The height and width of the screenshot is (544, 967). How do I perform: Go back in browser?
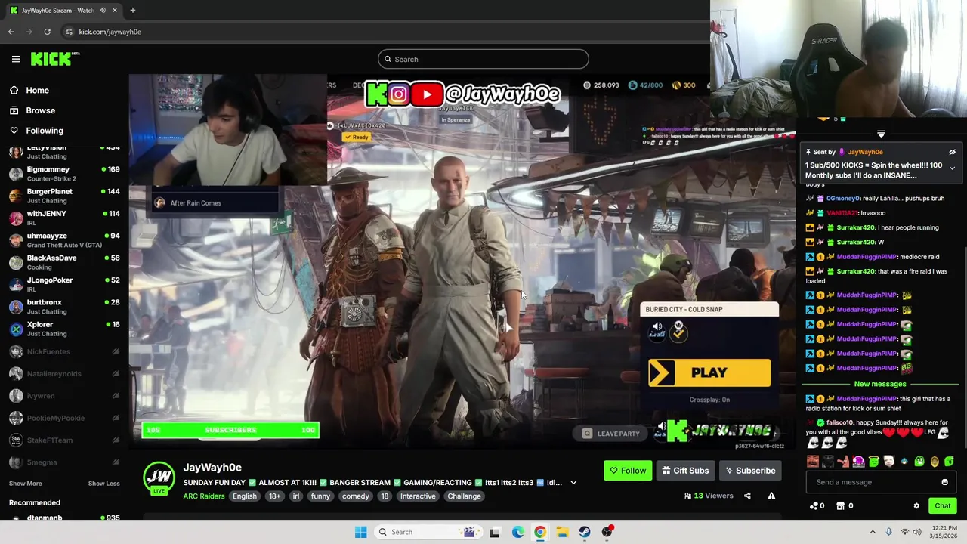pos(11,32)
